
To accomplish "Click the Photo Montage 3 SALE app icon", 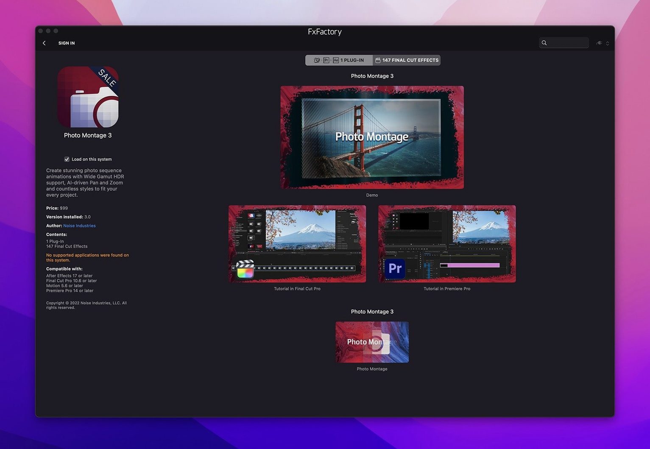I will [x=88, y=97].
